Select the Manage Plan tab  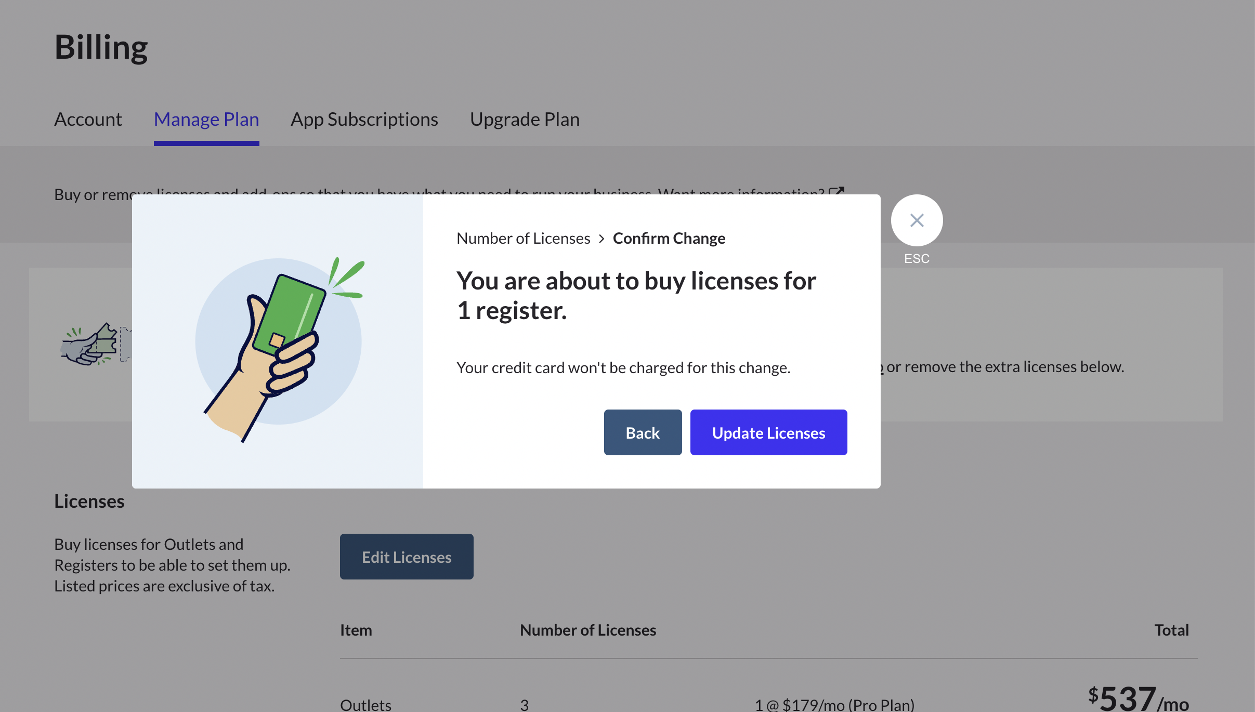[x=206, y=120]
